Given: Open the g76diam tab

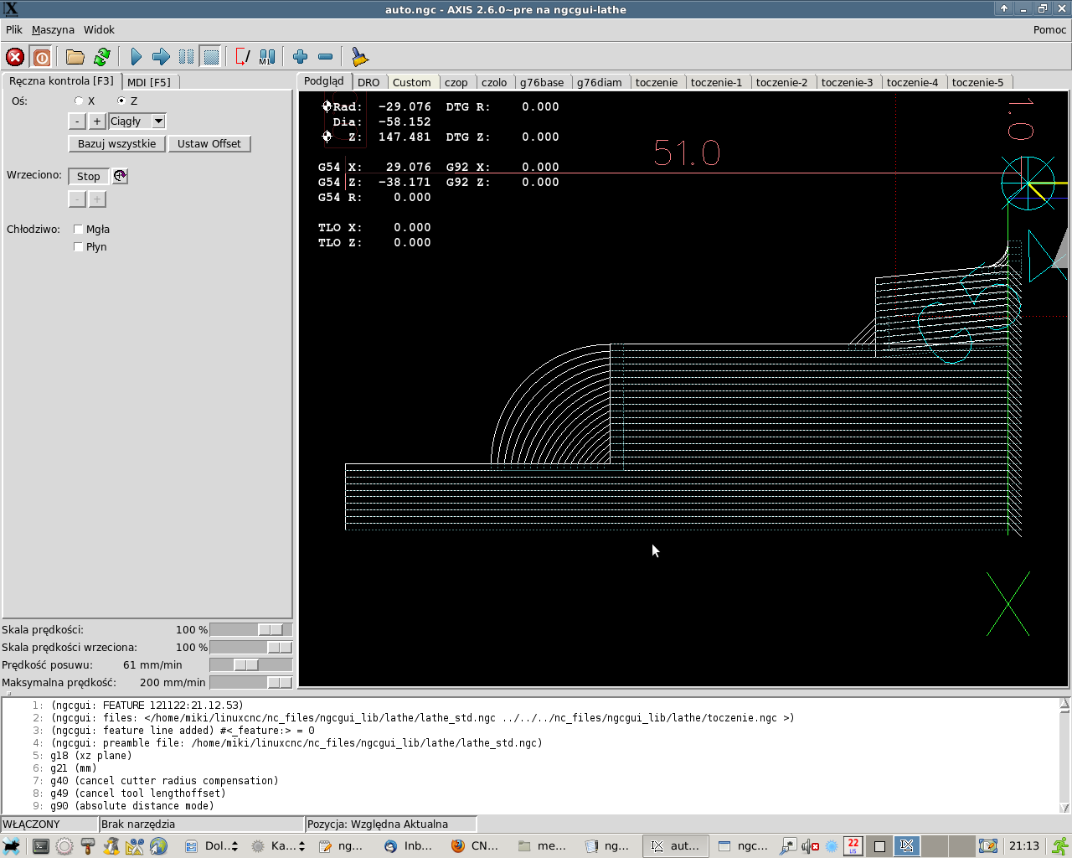Looking at the screenshot, I should (x=600, y=82).
